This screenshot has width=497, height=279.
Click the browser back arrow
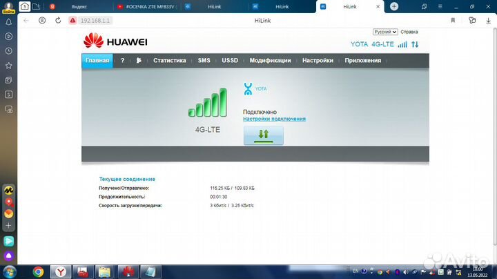(26, 21)
